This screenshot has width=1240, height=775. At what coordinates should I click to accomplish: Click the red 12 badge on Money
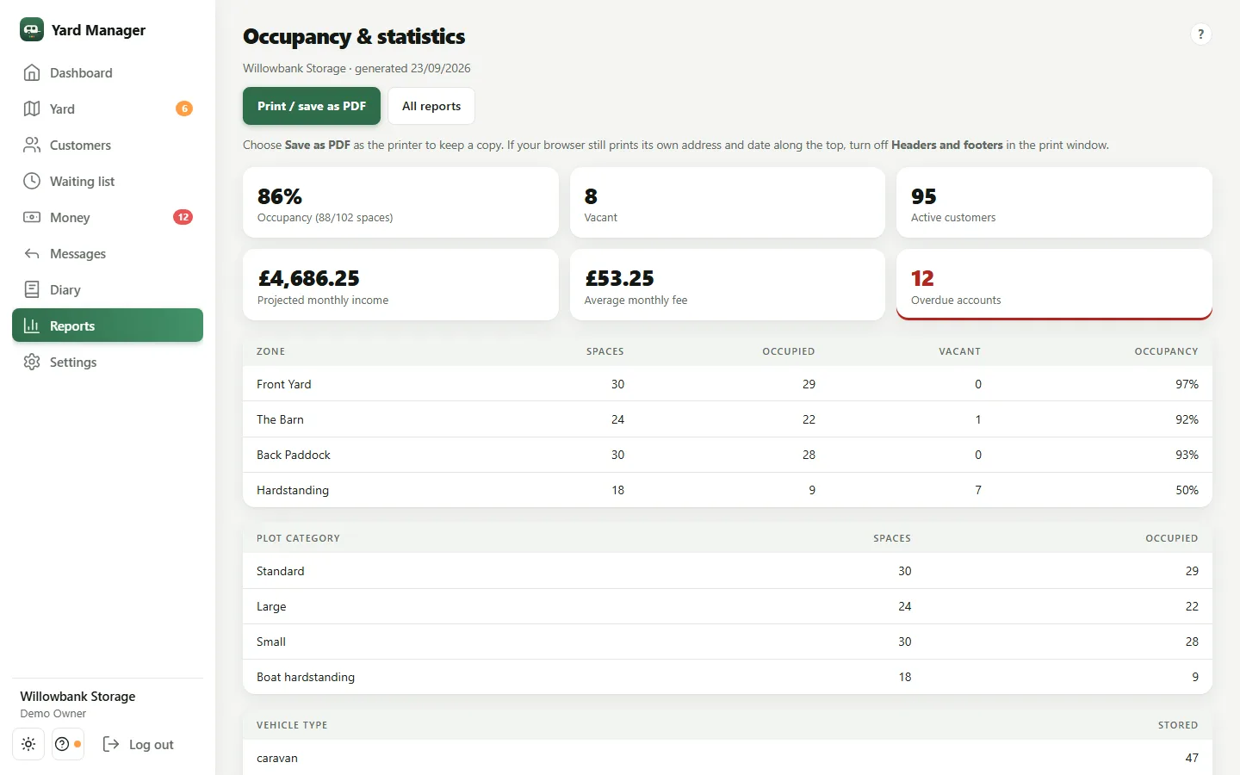point(183,217)
